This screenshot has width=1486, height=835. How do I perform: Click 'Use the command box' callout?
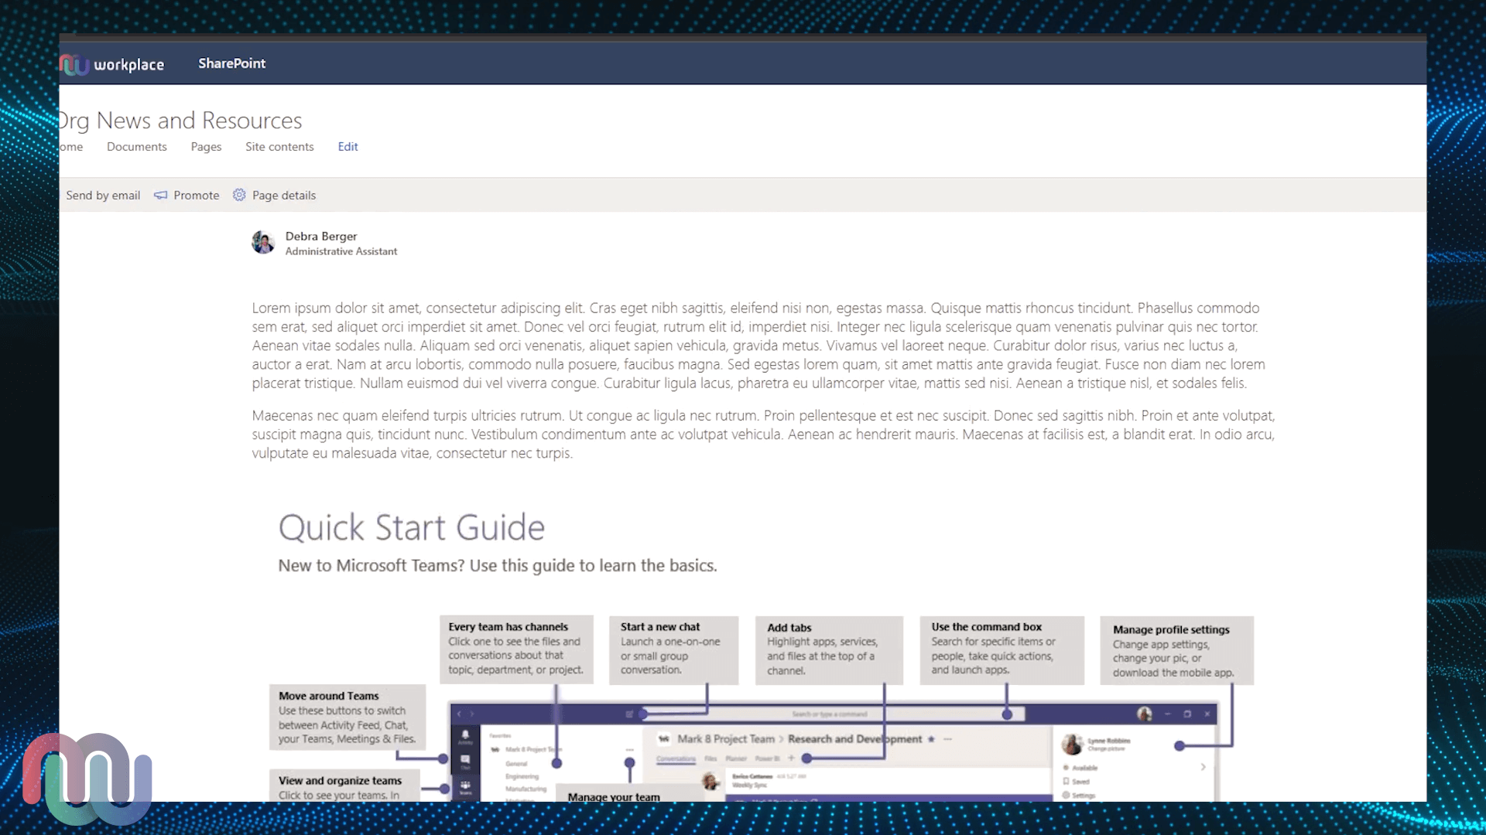coord(1002,649)
